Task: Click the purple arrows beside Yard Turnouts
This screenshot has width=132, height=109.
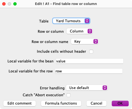Action: [87, 21]
